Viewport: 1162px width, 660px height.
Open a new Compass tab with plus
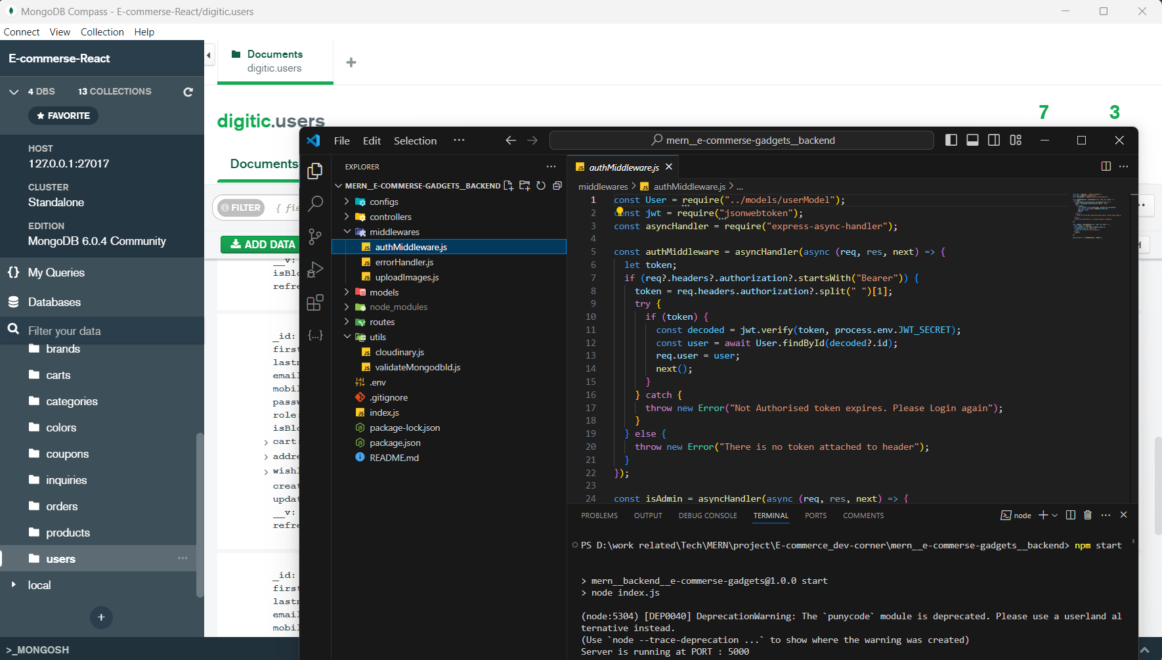351,62
